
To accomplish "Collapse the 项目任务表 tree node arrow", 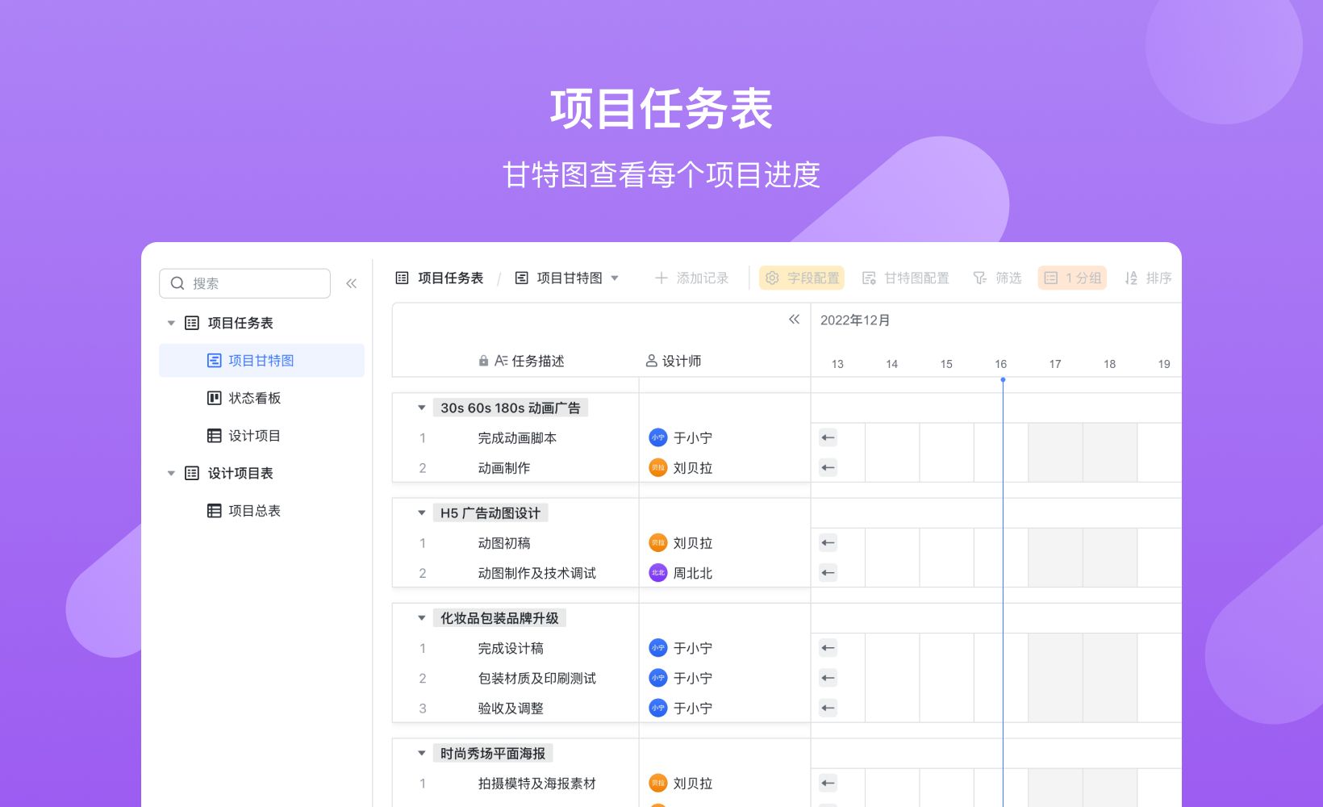I will click(171, 323).
